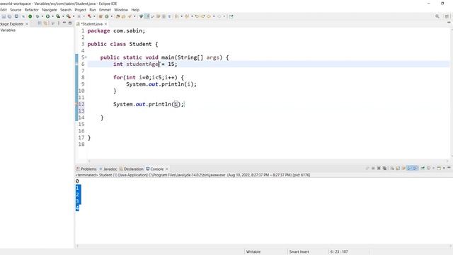Toggle Show Console When Standard Out Changes
The height and width of the screenshot is (255, 453).
tap(409, 168)
